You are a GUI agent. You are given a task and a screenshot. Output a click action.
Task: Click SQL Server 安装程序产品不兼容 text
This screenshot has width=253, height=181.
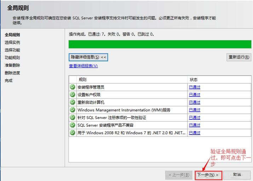tap(105, 125)
